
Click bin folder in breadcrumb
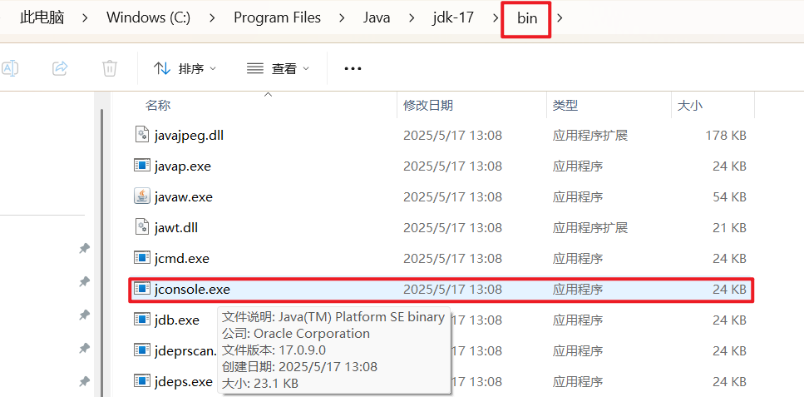click(527, 18)
